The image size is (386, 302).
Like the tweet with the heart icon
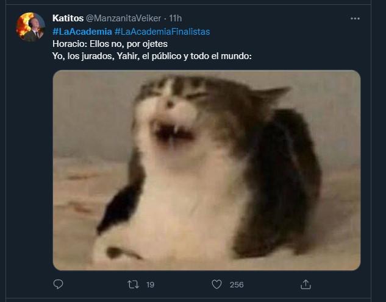[216, 284]
